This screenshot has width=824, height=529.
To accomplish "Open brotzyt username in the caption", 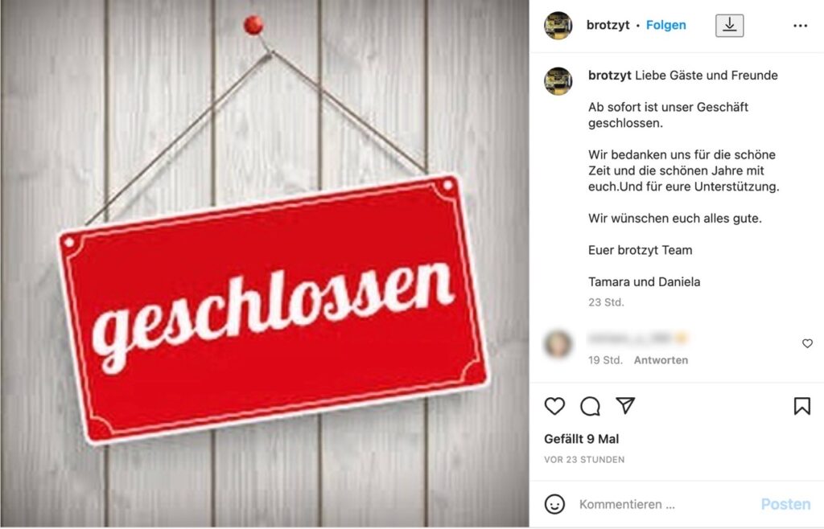I will [610, 75].
